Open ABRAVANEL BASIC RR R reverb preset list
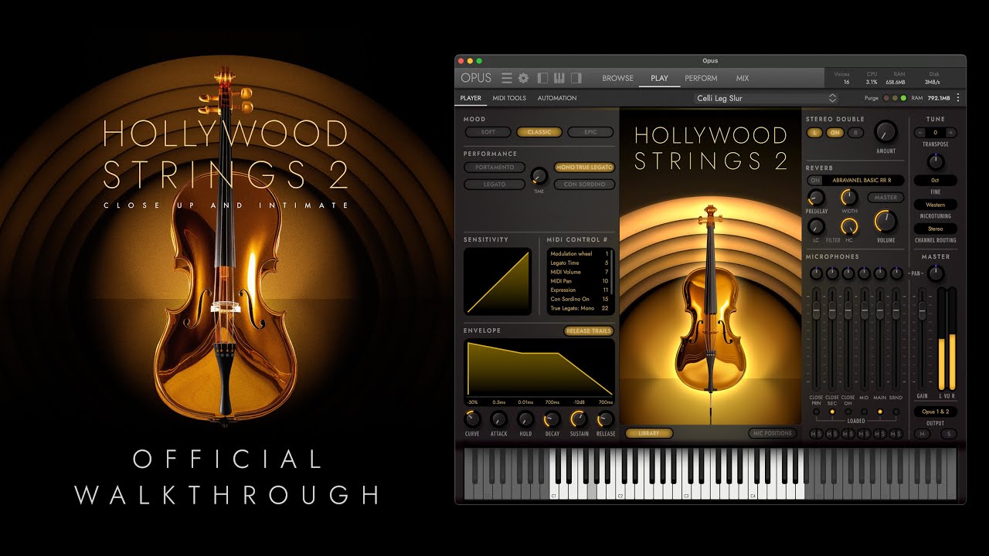The height and width of the screenshot is (556, 989). click(x=864, y=181)
